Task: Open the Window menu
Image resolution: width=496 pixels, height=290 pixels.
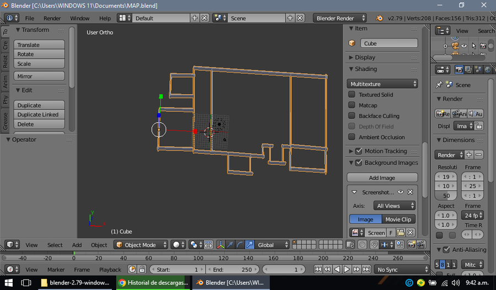Action: click(80, 18)
